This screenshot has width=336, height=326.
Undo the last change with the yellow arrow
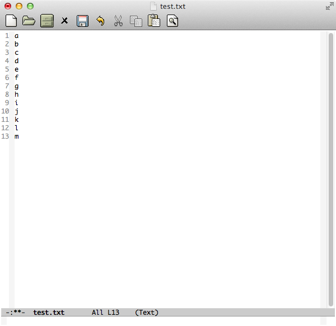[x=100, y=21]
